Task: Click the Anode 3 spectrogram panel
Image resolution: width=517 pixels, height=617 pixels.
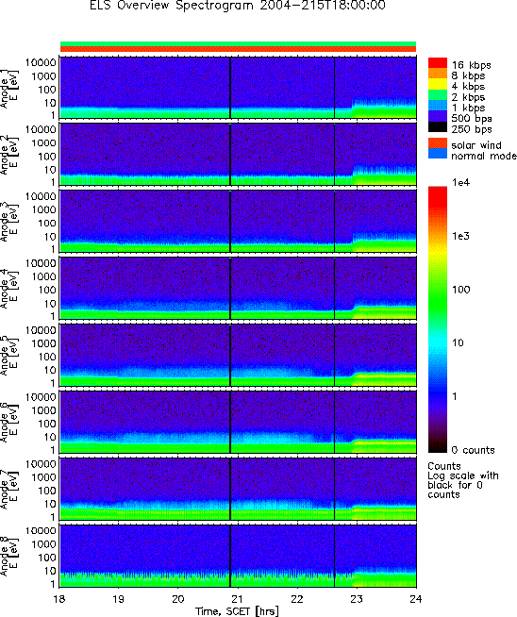Action: (x=238, y=221)
